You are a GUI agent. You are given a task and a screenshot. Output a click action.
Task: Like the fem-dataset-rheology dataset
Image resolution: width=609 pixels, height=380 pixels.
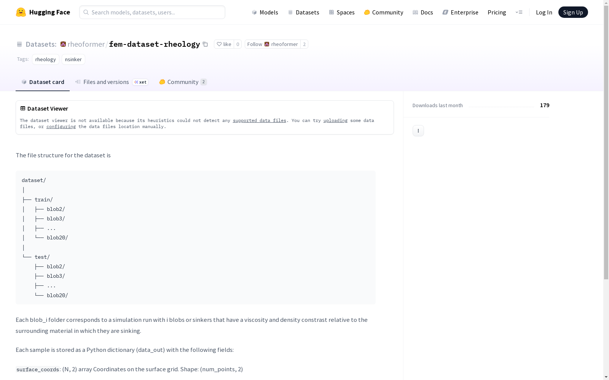(x=224, y=44)
